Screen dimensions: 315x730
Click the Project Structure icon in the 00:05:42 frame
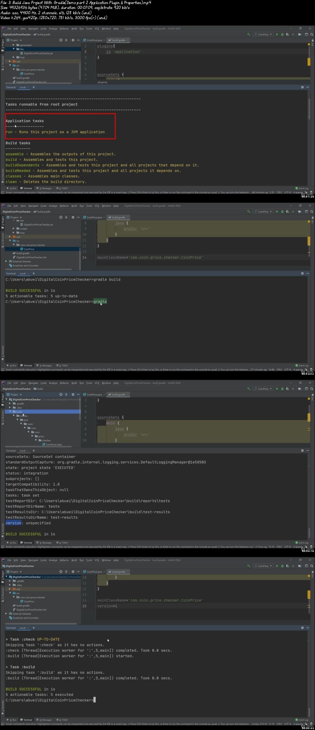point(300,566)
